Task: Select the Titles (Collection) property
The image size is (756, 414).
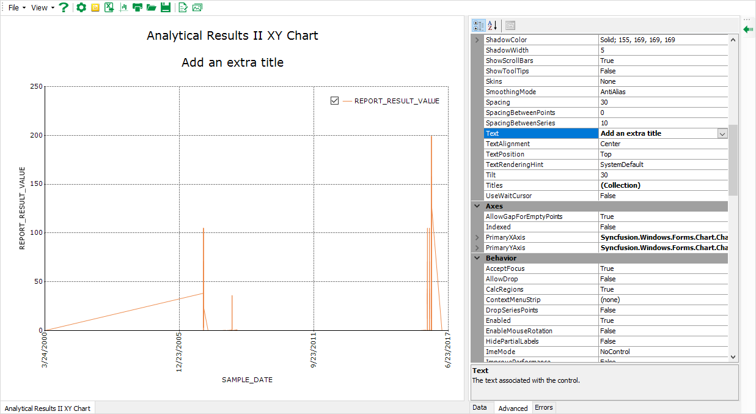Action: point(606,185)
